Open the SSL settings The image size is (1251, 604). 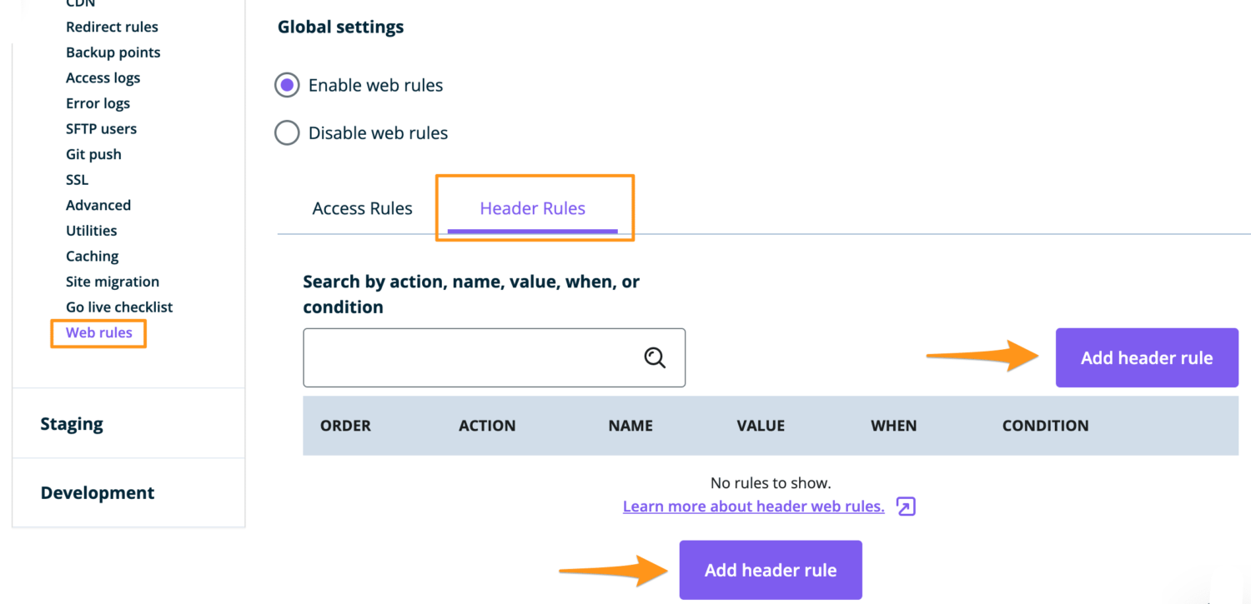pos(76,179)
